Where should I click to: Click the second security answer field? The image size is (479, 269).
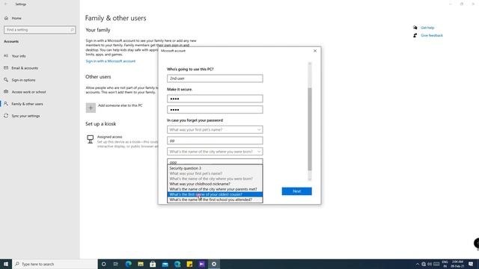[215, 161]
